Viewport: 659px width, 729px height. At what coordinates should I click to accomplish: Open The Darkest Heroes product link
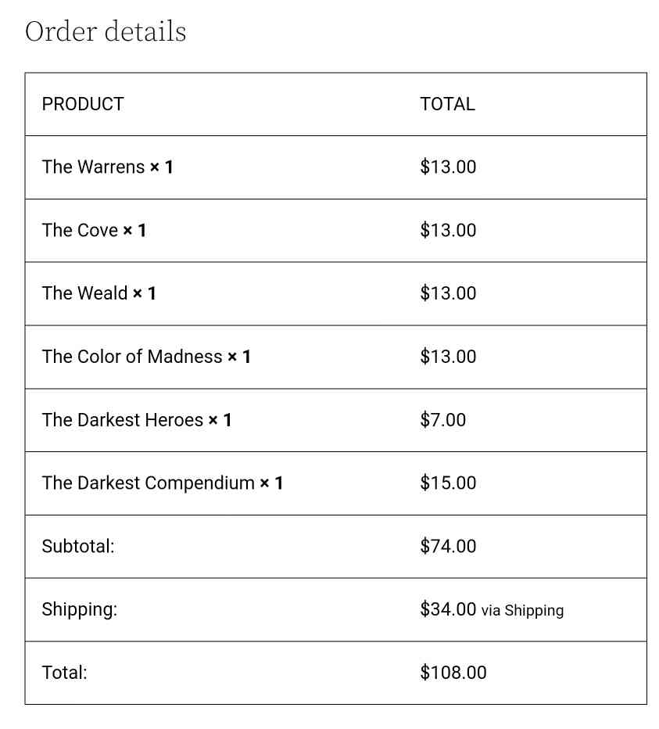point(123,420)
